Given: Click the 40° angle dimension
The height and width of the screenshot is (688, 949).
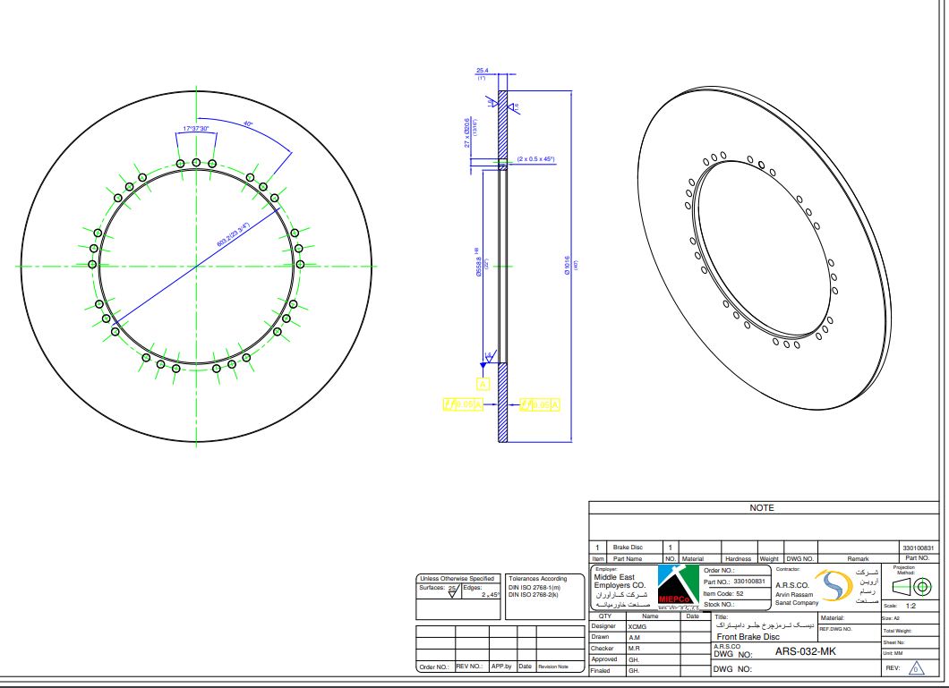Looking at the screenshot, I should click(x=248, y=123).
